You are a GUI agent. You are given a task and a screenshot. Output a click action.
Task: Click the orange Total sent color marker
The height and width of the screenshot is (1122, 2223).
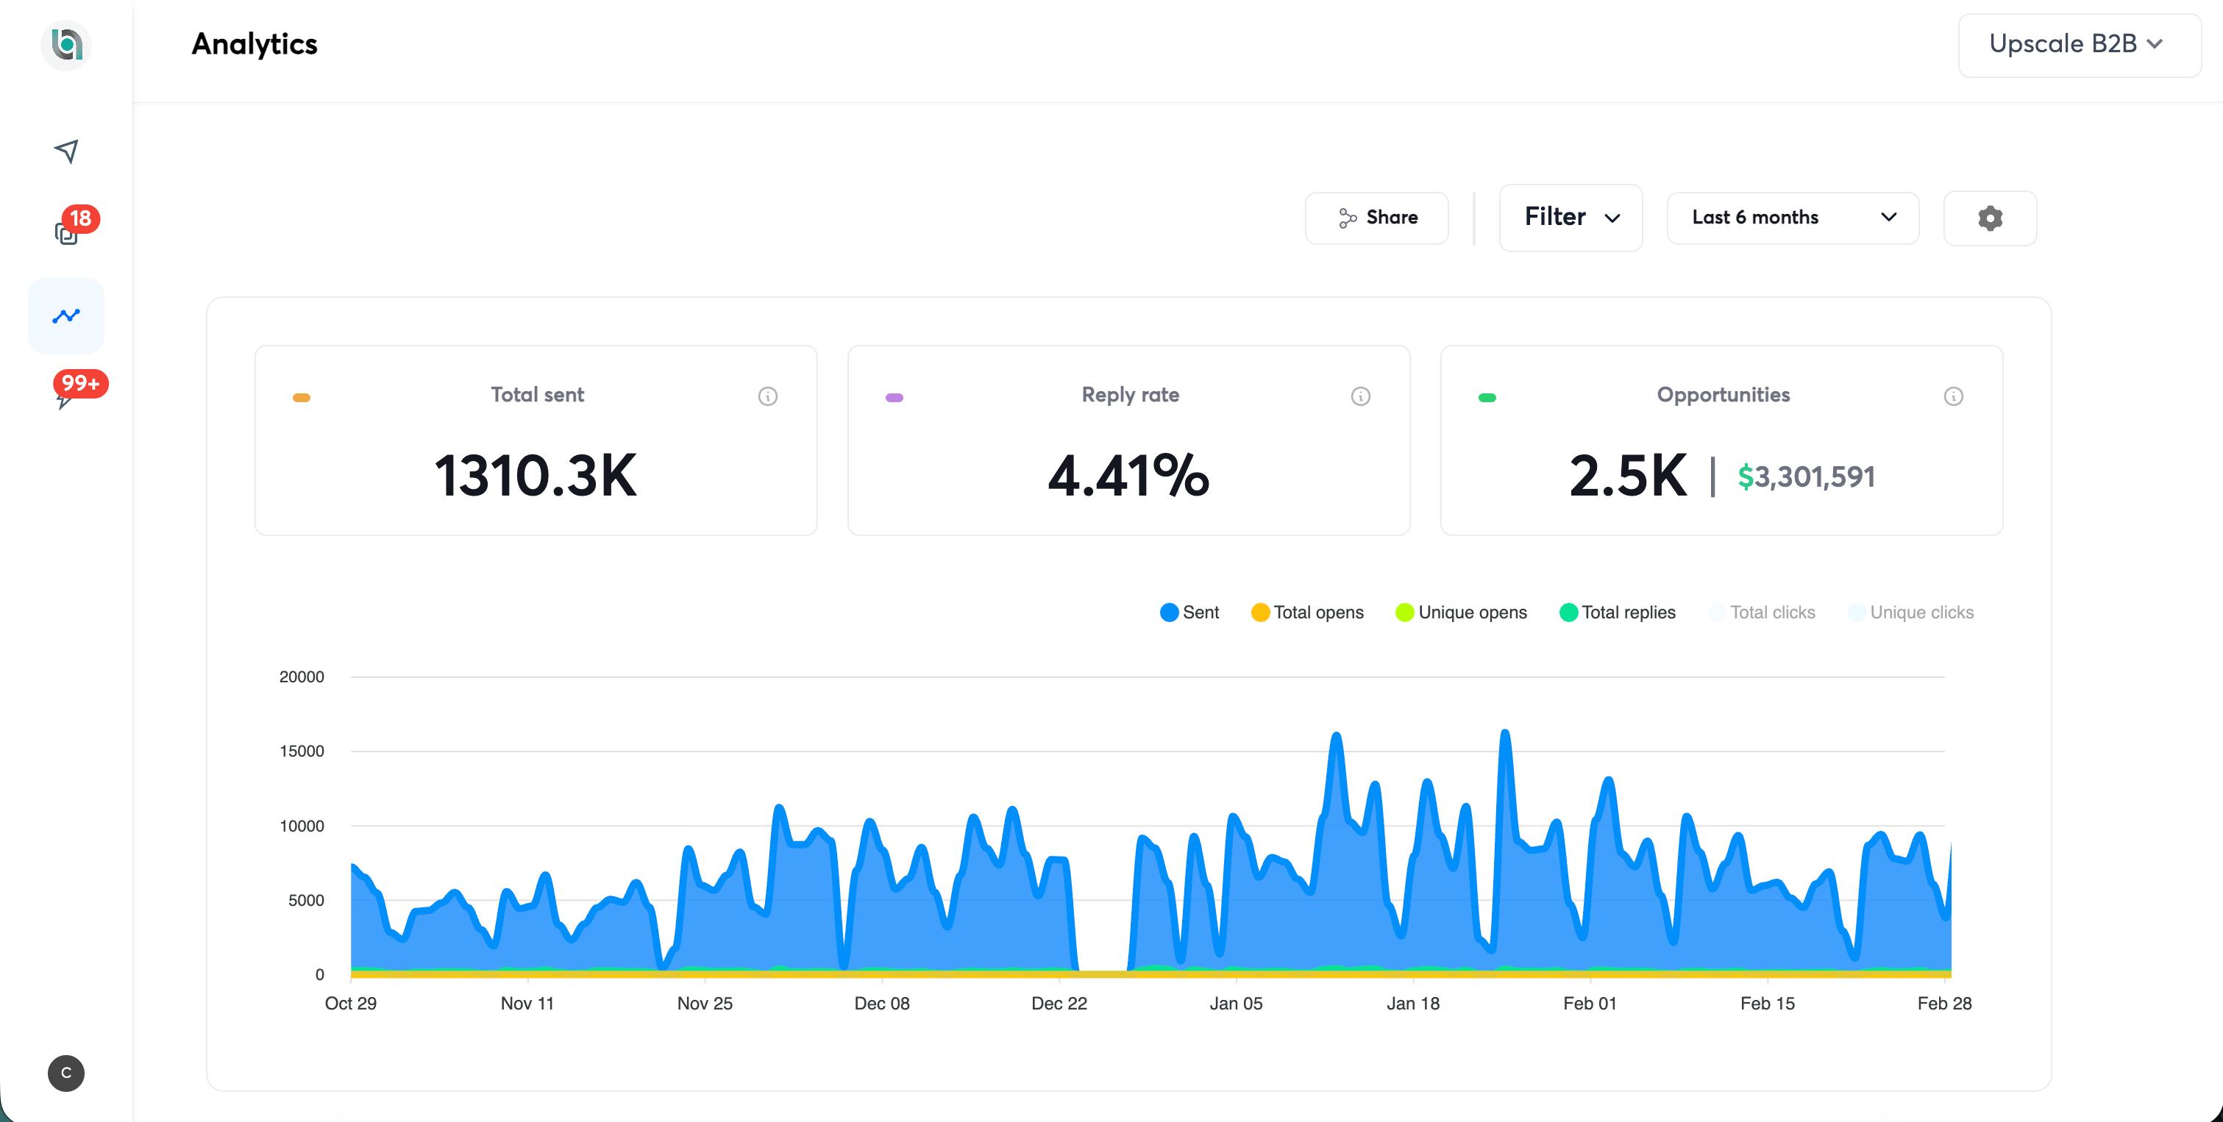click(x=301, y=398)
